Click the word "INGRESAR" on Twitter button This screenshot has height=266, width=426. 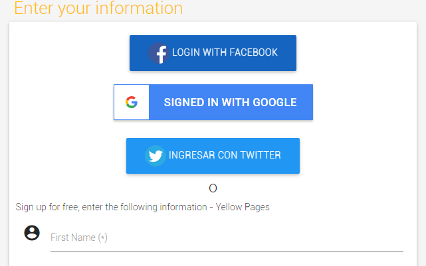[x=192, y=155]
